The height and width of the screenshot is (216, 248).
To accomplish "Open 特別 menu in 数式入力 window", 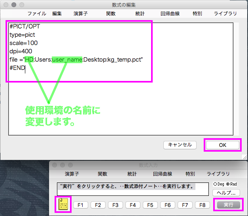I will click(190, 174).
